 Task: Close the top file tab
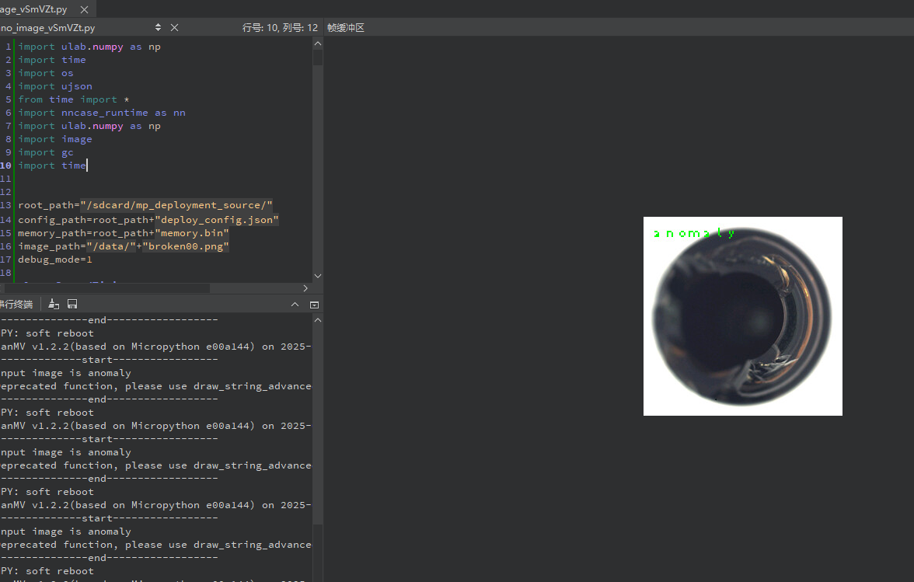pyautogui.click(x=83, y=10)
